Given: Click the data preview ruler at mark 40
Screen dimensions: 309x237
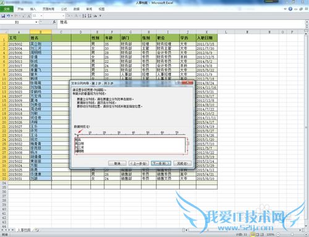Looking at the screenshot, I should (x=133, y=133).
